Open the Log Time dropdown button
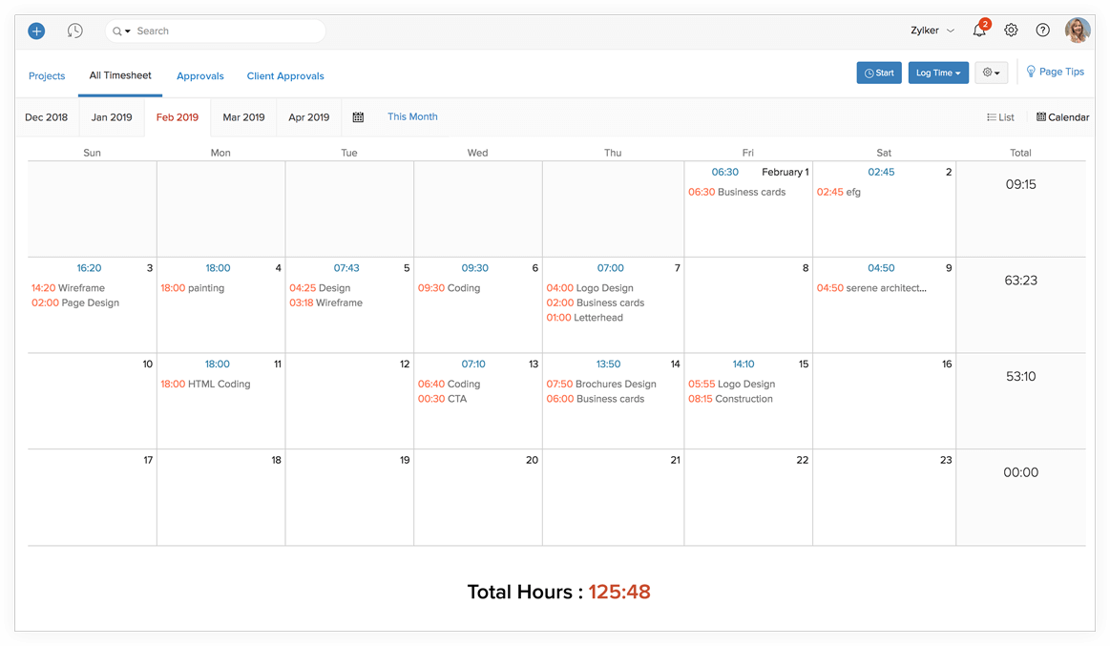Viewport: 1110px width, 646px height. click(x=939, y=73)
